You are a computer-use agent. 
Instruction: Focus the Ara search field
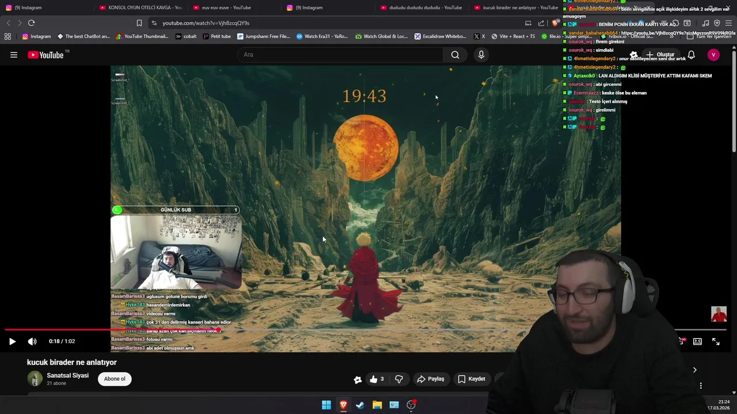pos(340,55)
